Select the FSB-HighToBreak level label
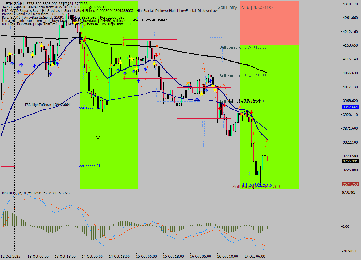This screenshot has width=361, height=260. click(x=47, y=105)
